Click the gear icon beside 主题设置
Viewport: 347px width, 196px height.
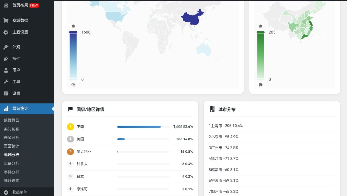point(6,32)
